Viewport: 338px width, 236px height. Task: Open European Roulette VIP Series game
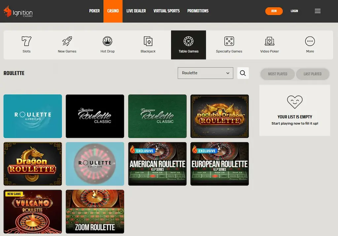click(220, 164)
